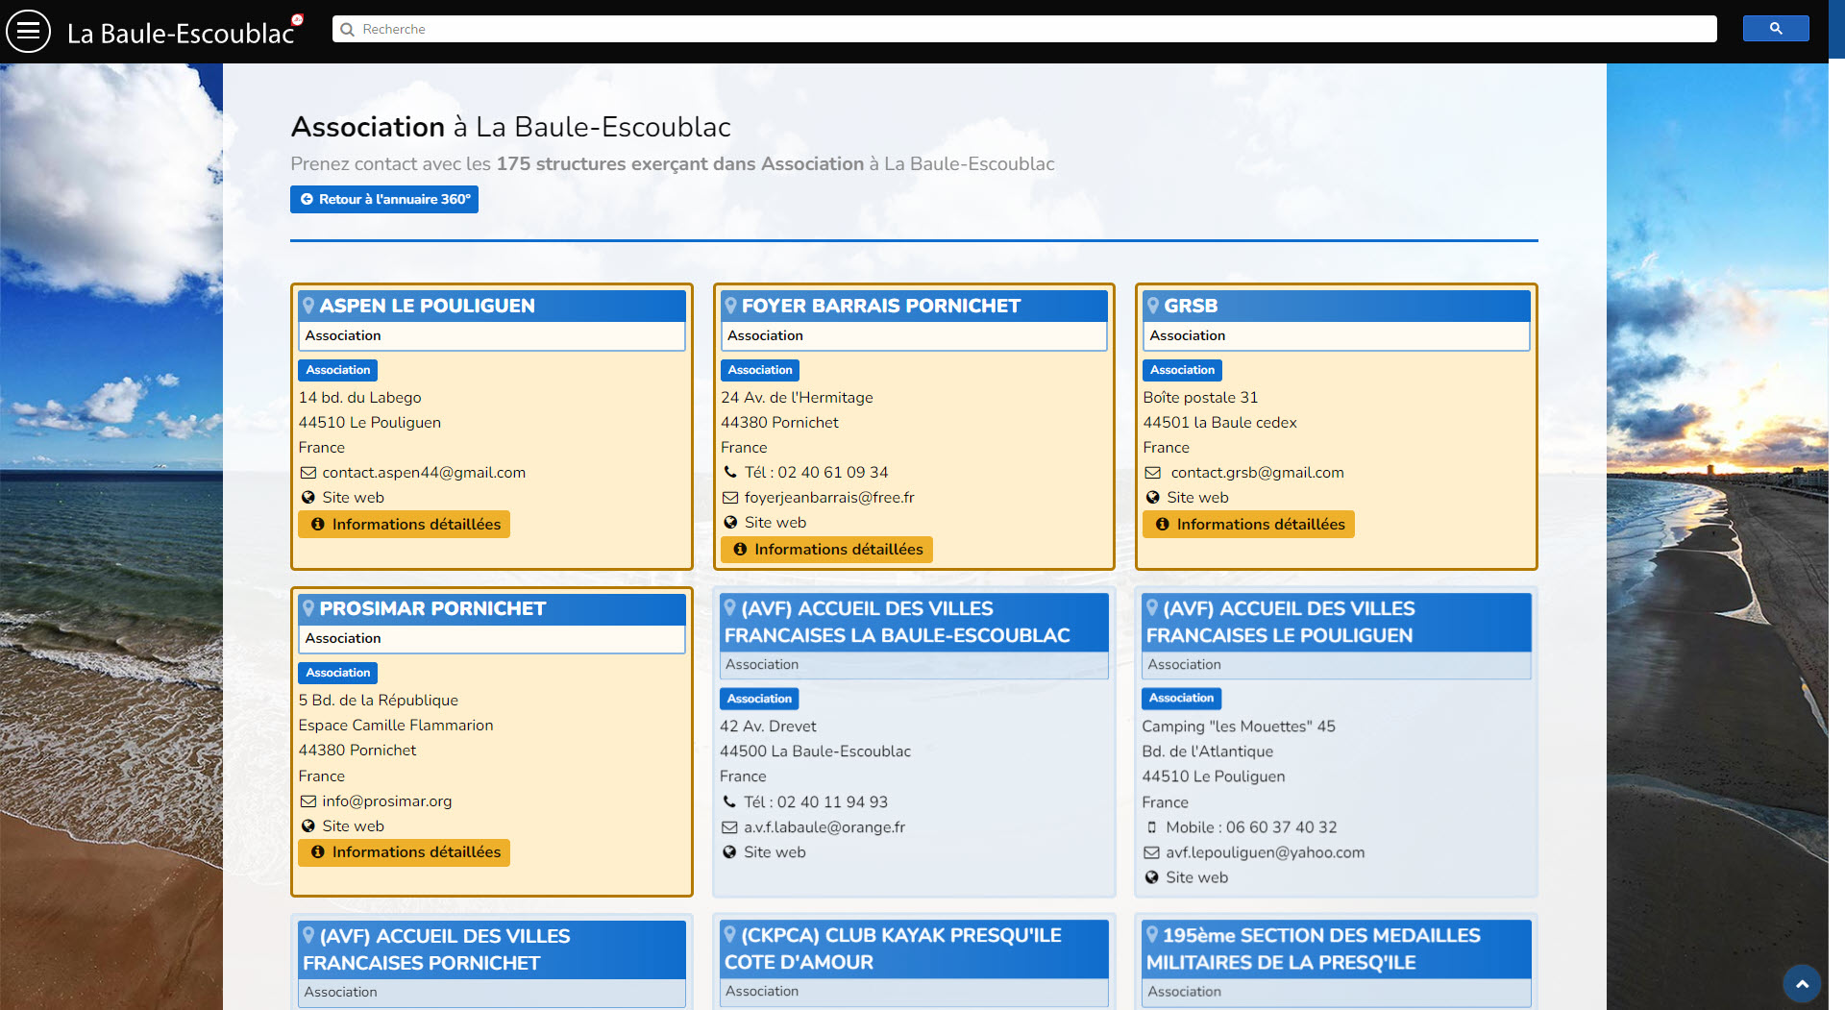Click map pin icon beside GRSB
Viewport: 1845px width, 1010px height.
1153,306
